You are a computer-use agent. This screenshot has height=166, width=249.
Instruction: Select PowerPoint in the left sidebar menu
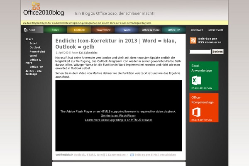click(x=37, y=51)
